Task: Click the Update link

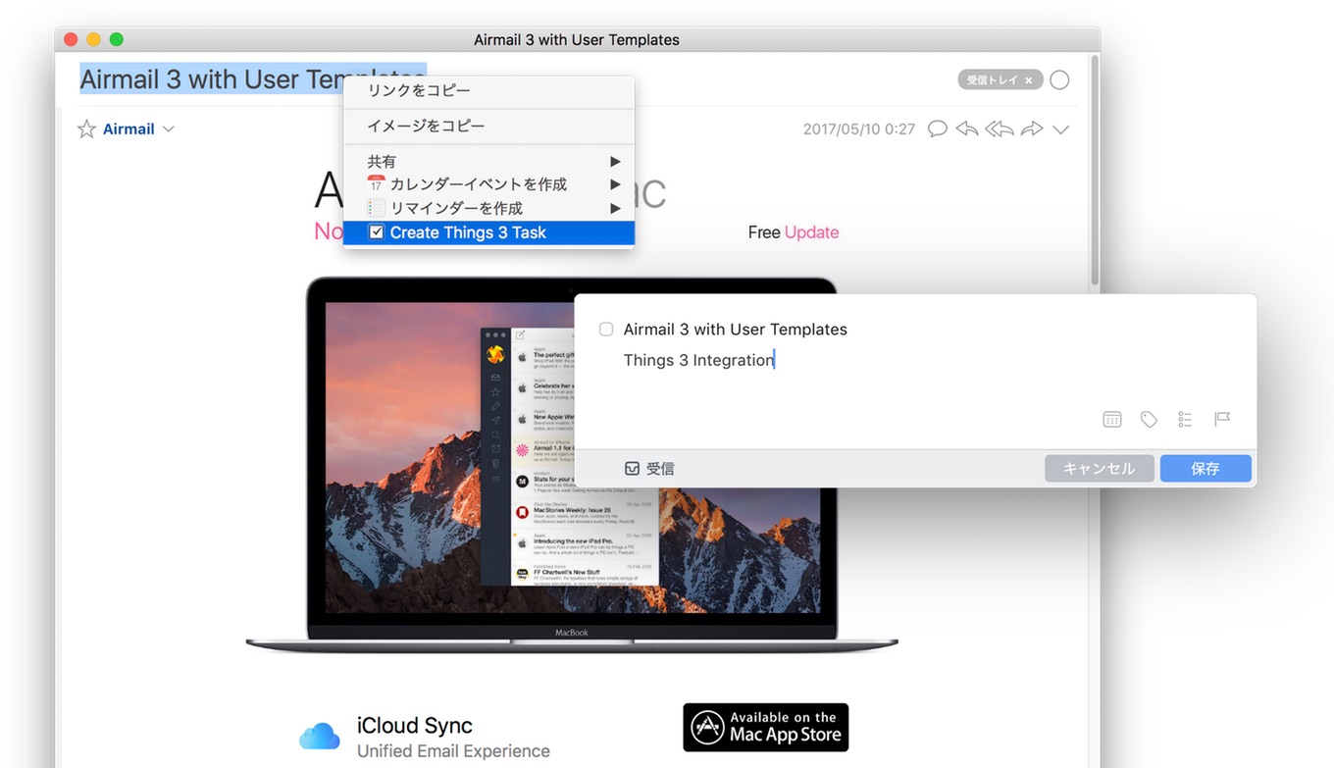Action: click(813, 231)
